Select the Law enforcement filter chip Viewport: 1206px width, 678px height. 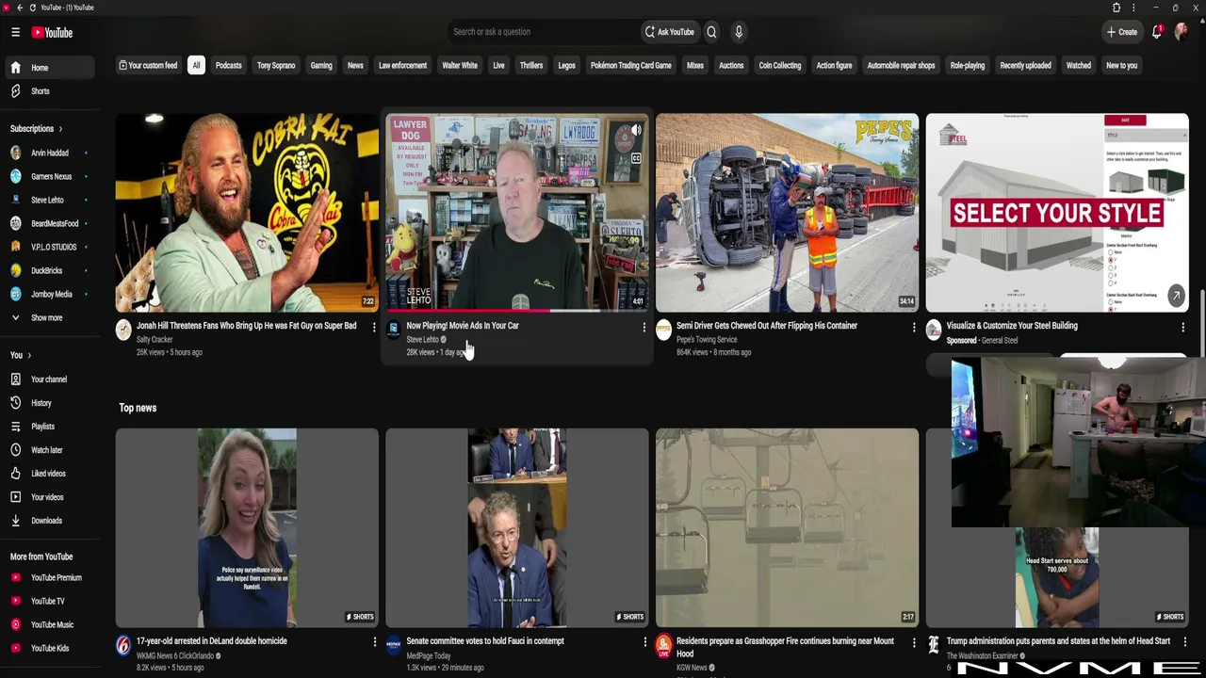pos(402,66)
